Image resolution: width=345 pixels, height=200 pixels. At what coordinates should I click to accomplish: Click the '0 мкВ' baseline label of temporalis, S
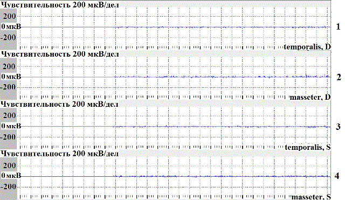click(x=11, y=126)
